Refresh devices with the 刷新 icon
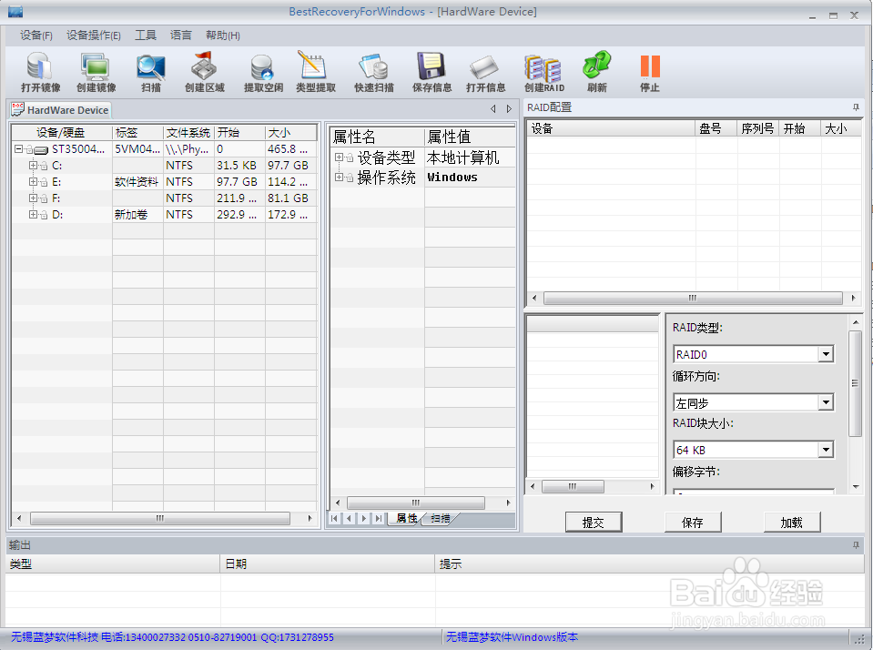Image resolution: width=873 pixels, height=650 pixels. (596, 72)
